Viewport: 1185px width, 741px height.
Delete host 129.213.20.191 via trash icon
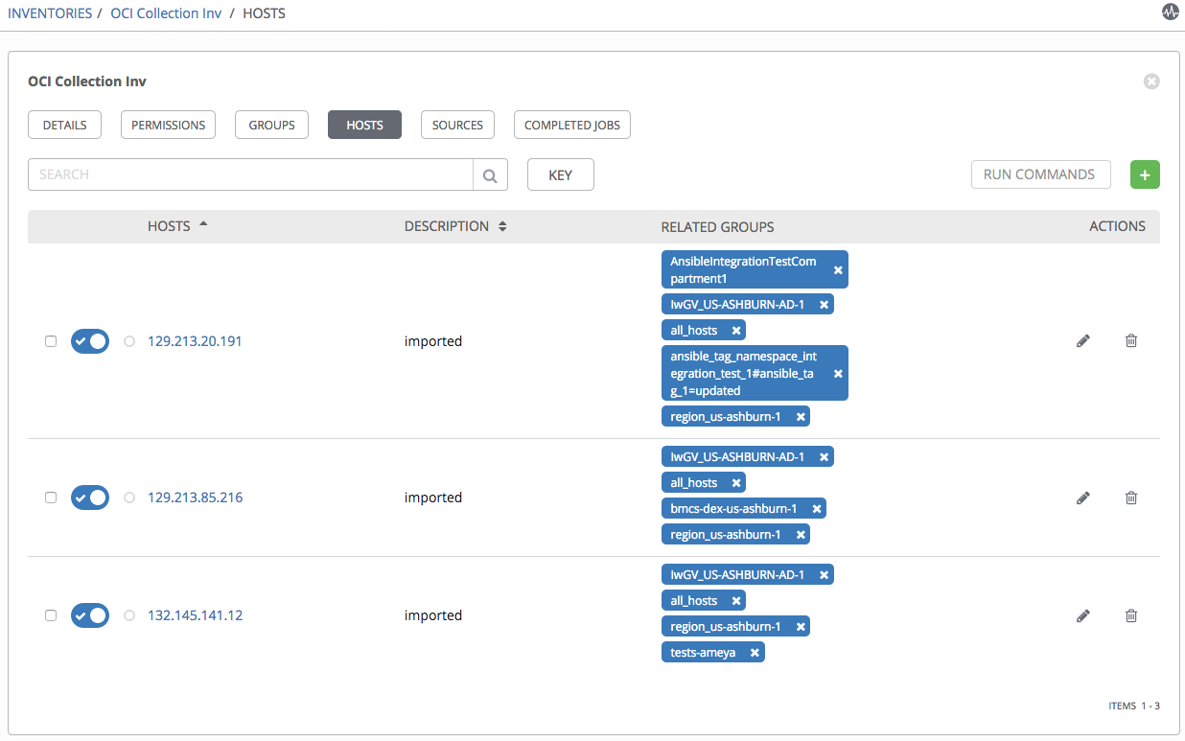(1131, 340)
